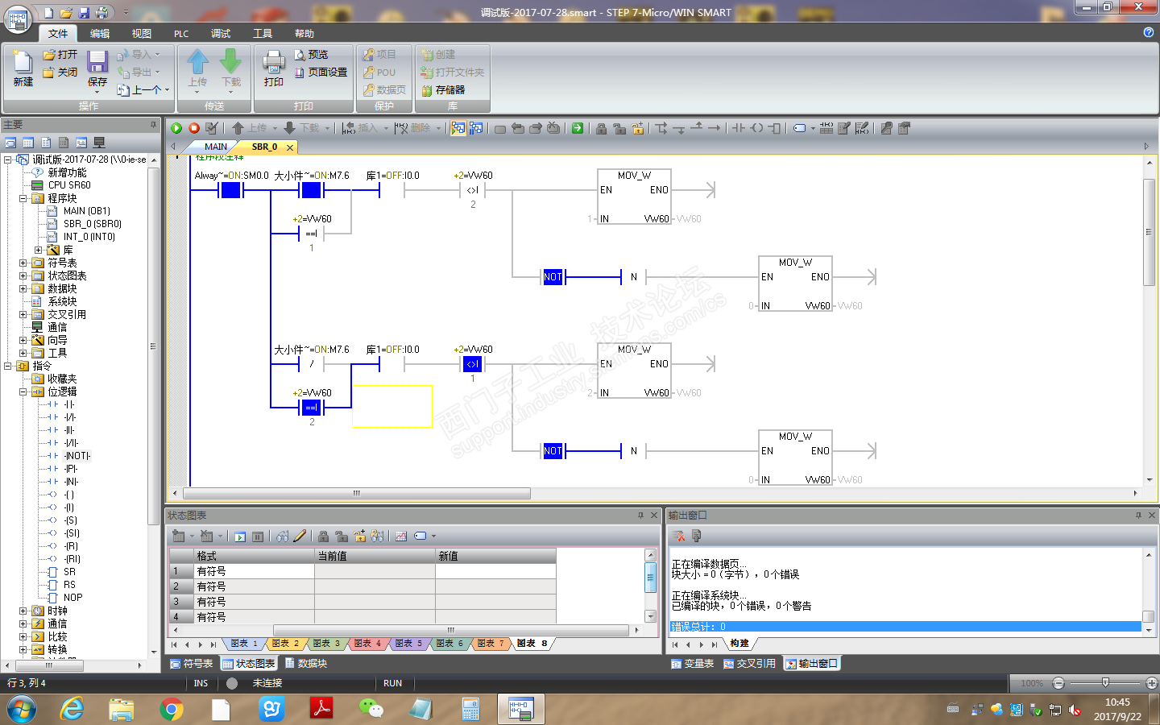Insert a contact using the editor toolbar contact icon

click(x=739, y=128)
